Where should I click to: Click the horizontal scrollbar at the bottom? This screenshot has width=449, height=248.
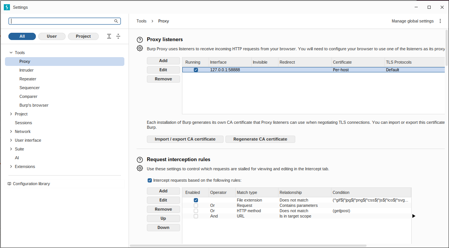pyautogui.click(x=248, y=245)
